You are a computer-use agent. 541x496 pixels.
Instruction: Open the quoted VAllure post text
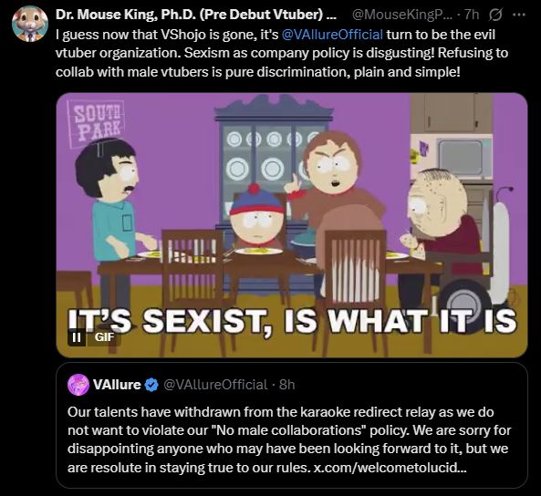(289, 439)
